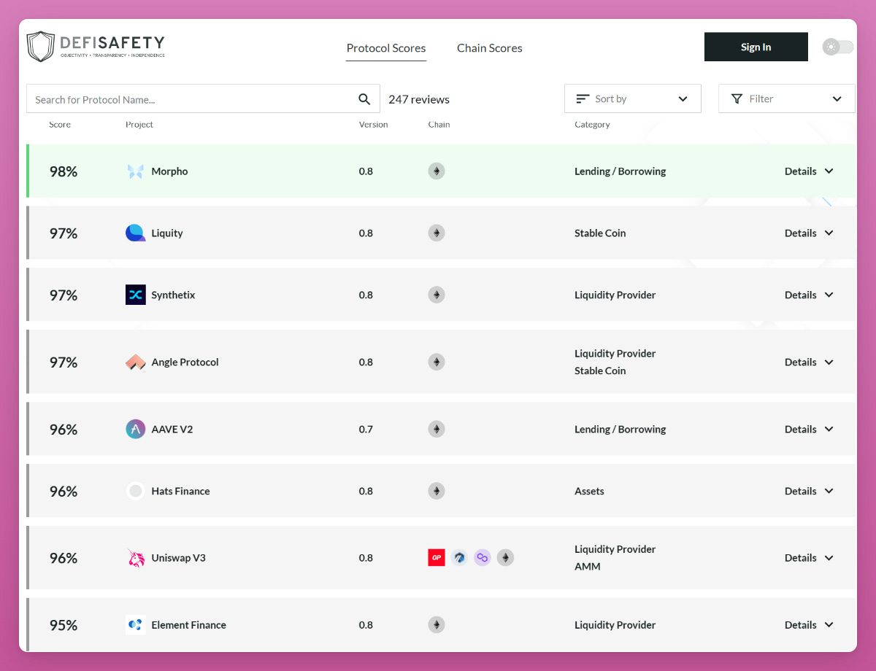The width and height of the screenshot is (876, 671).
Task: Click the 95% score for Element Finance
Action: click(64, 625)
